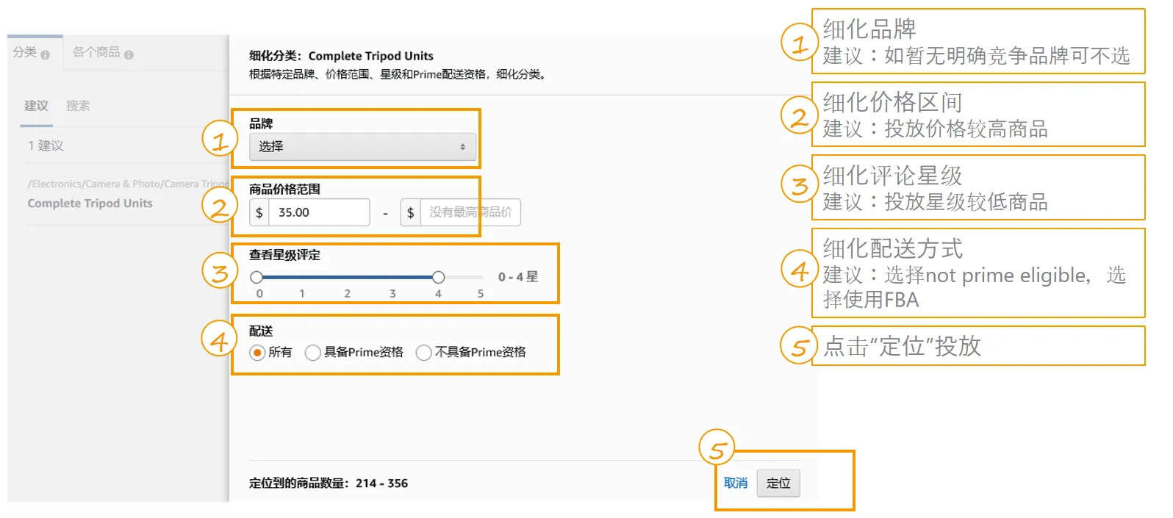Click the 取消 cancel link
Image resolution: width=1173 pixels, height=518 pixels.
click(x=736, y=483)
